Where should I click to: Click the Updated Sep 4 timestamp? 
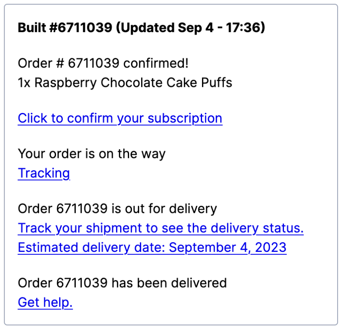tap(176, 28)
